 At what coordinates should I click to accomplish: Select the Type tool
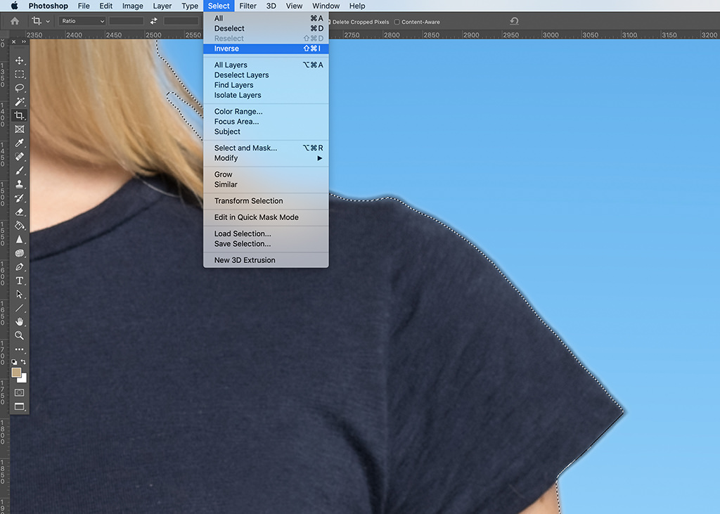(19, 281)
